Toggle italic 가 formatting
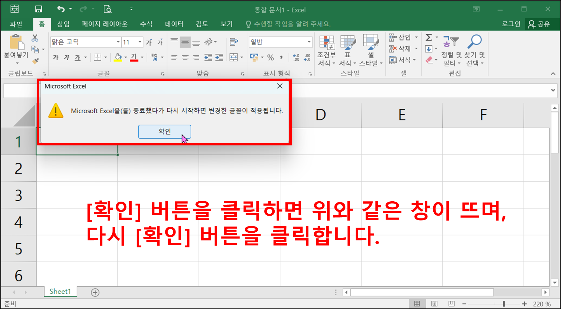 coord(66,57)
